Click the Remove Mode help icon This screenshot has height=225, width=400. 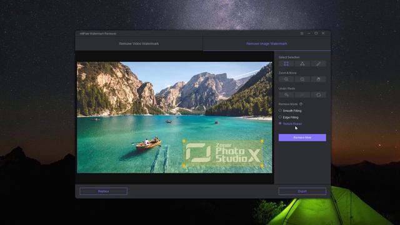301,104
